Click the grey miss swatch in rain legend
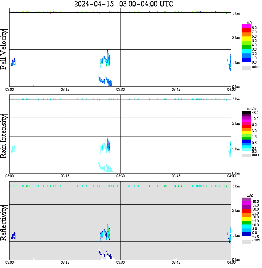The height and width of the screenshot is (268, 262). 246,156
